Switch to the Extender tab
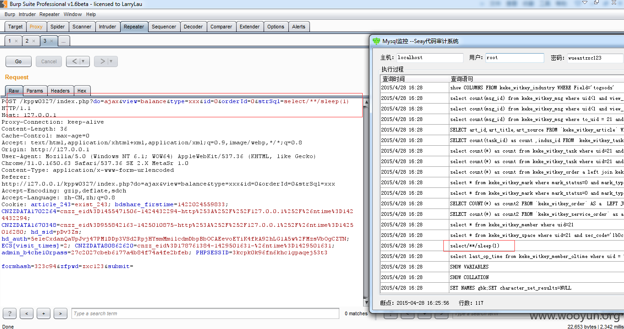 (x=249, y=27)
